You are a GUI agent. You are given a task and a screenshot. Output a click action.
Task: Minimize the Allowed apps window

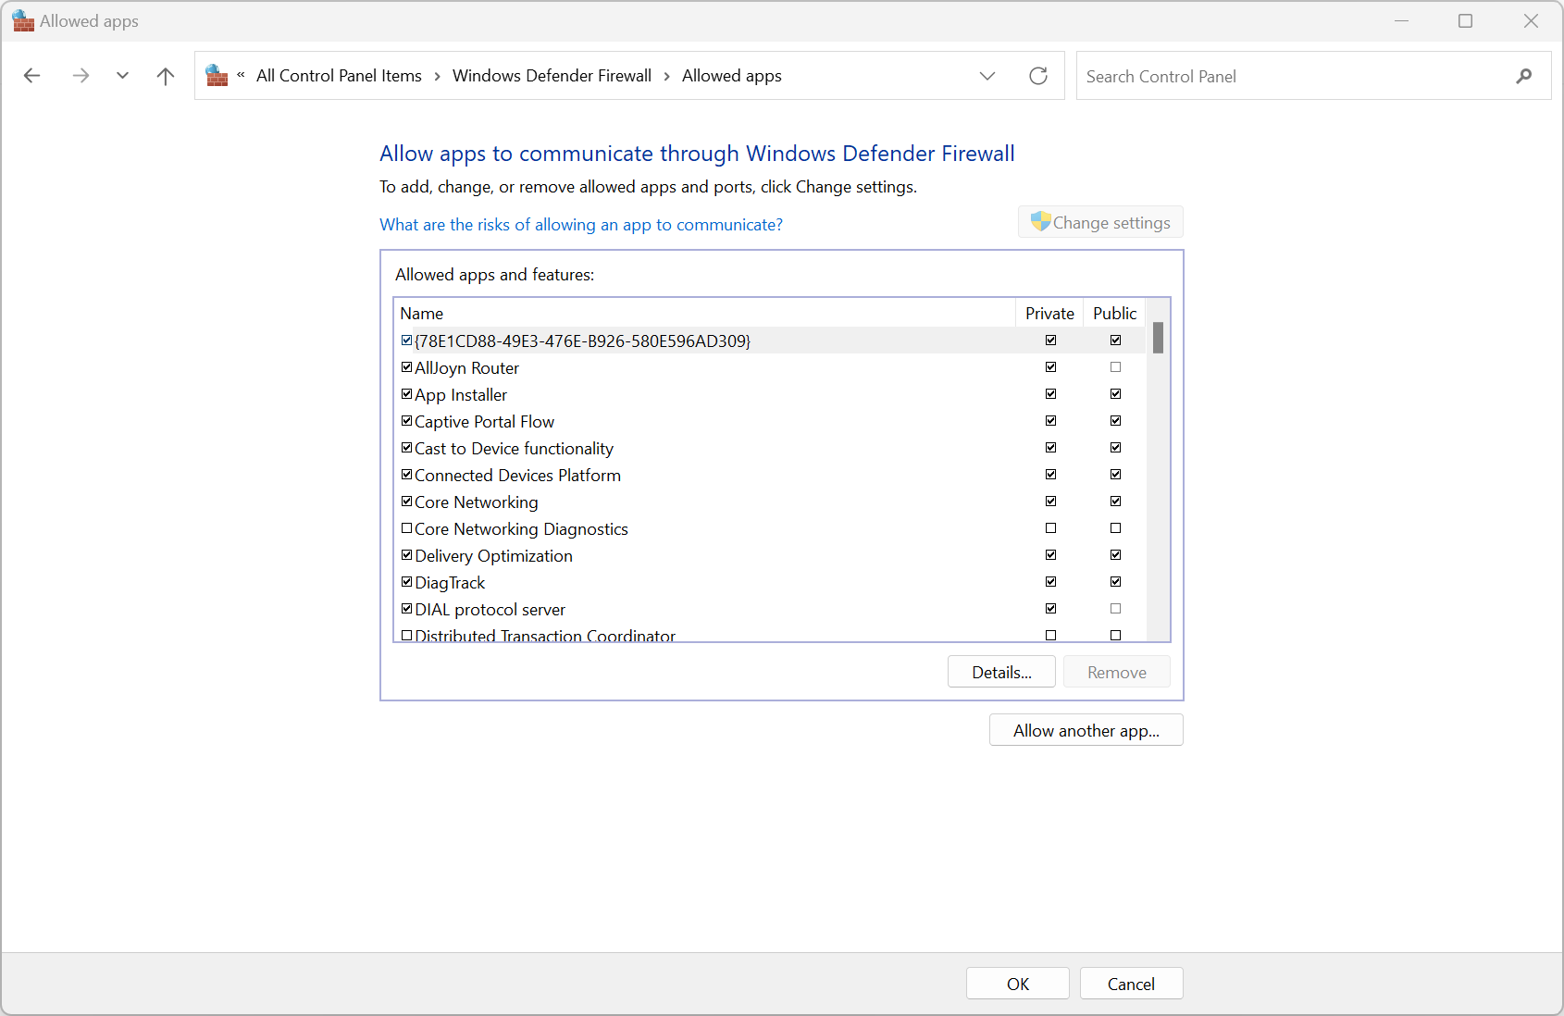[x=1401, y=20]
